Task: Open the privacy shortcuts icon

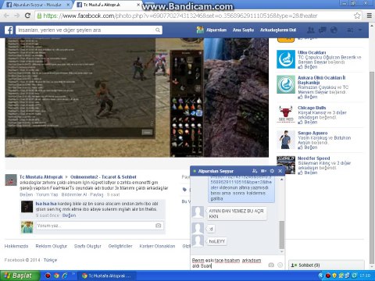Action: tap(351, 30)
